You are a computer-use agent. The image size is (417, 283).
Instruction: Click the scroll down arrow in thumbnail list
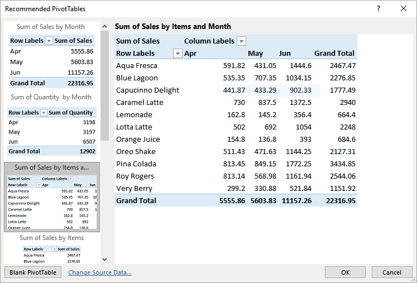click(x=105, y=260)
